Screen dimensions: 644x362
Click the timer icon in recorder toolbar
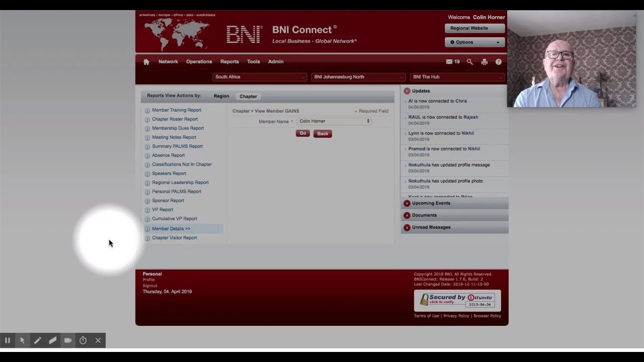tap(83, 340)
